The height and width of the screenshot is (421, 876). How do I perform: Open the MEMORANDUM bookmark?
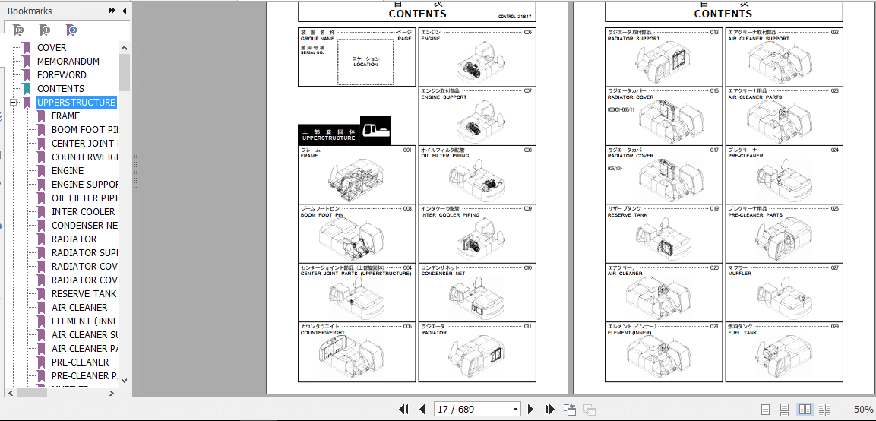(x=68, y=62)
